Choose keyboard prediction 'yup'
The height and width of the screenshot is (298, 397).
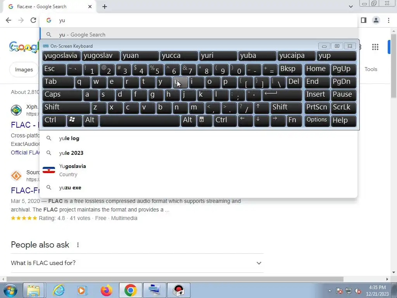[x=337, y=56]
